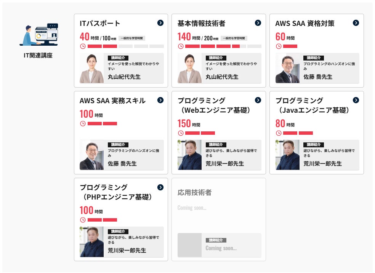Click arrow icon on Javaエンジニア基礎 card
375x273 pixels.
point(356,100)
